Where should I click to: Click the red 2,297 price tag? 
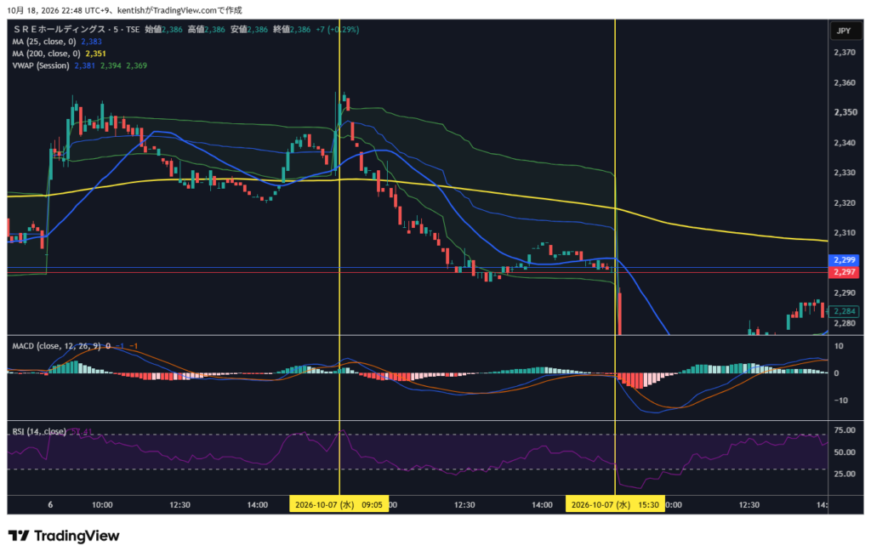(845, 272)
